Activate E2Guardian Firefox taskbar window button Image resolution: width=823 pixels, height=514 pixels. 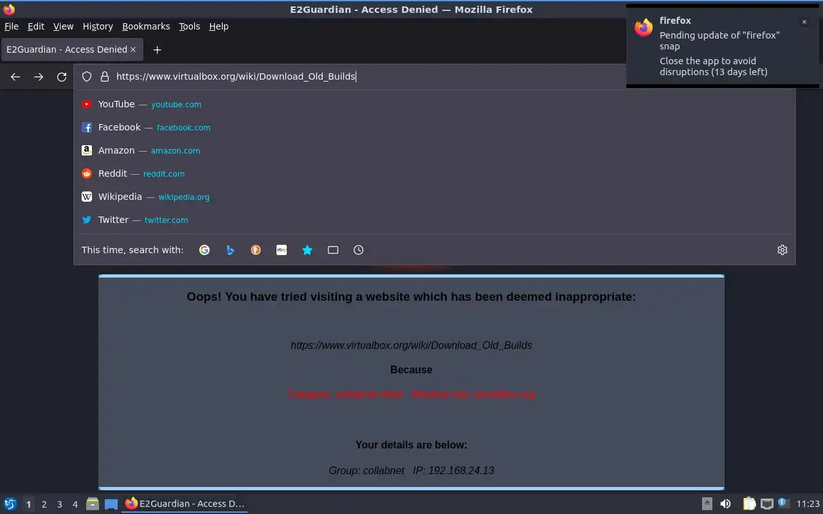(185, 504)
